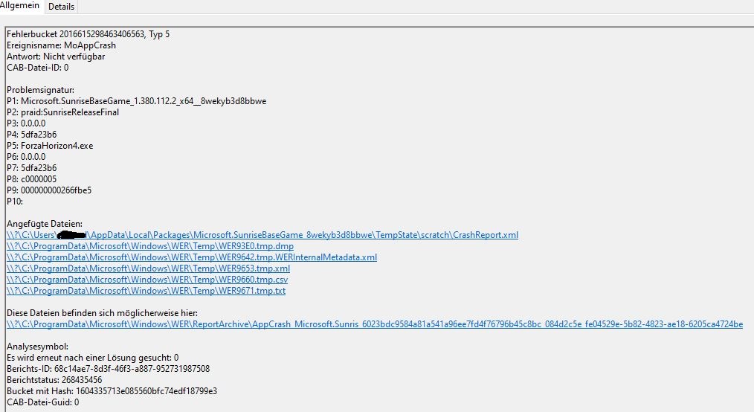Image resolution: width=754 pixels, height=412 pixels.
Task: Click the P9: 000000000266fbe5 line
Action: coord(49,190)
